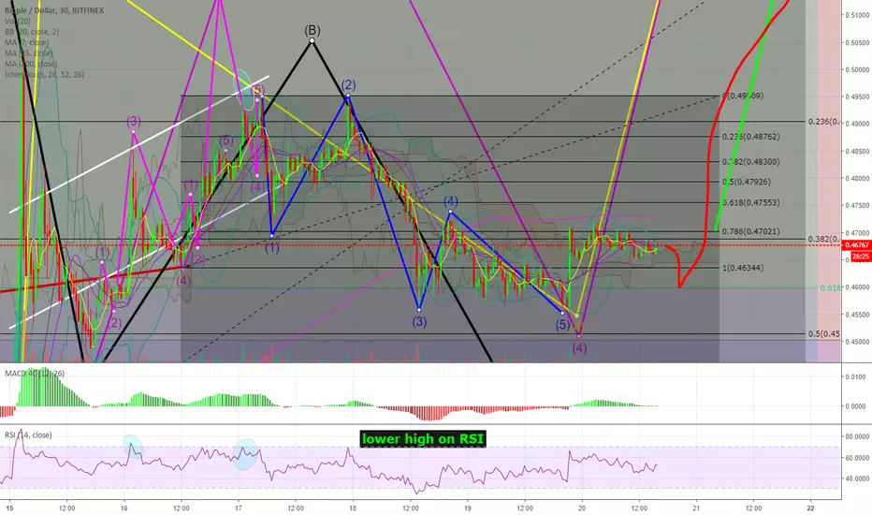Click the Fibonacci level 0.236(0.48762) label
The height and width of the screenshot is (515, 872).
pyautogui.click(x=750, y=137)
